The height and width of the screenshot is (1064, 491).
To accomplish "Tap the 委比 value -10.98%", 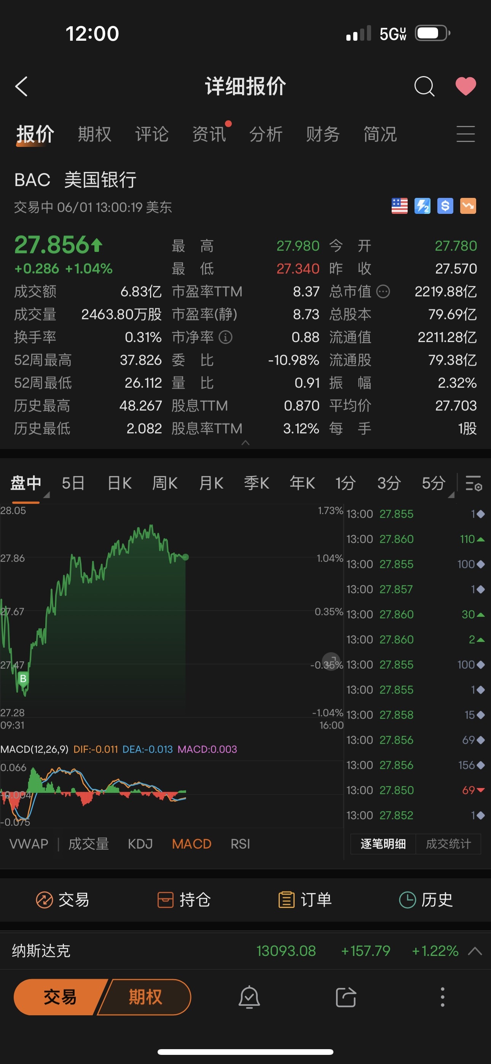I will pos(293,360).
